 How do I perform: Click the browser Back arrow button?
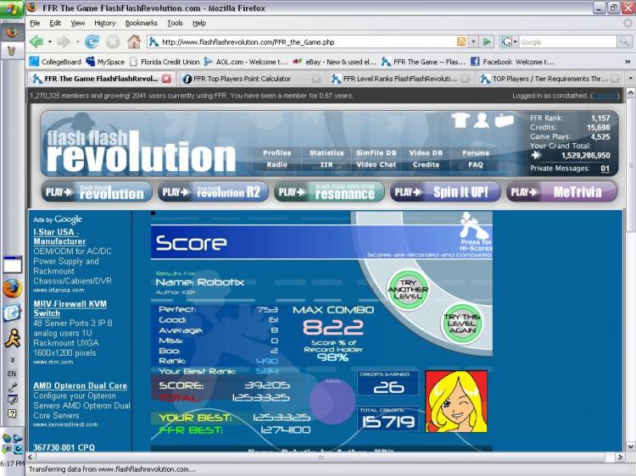tap(36, 42)
